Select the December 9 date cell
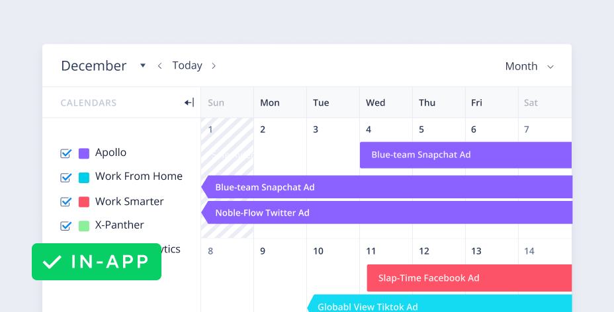This screenshot has height=312, width=614. tap(279, 264)
